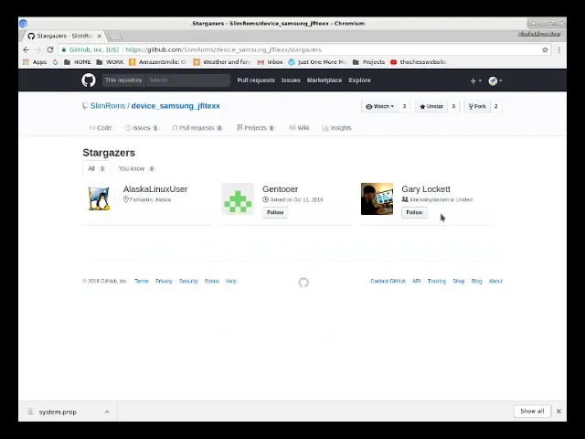This screenshot has height=439, width=585.
Task: Open the footer Blog link
Action: tap(477, 281)
